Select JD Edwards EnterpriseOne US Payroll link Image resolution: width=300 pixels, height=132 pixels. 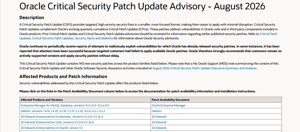(52, 128)
